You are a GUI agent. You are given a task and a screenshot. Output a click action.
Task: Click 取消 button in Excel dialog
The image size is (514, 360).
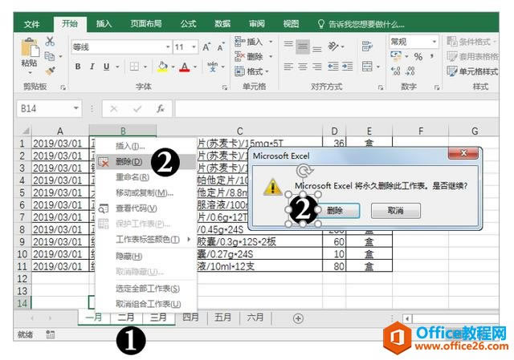tap(395, 210)
